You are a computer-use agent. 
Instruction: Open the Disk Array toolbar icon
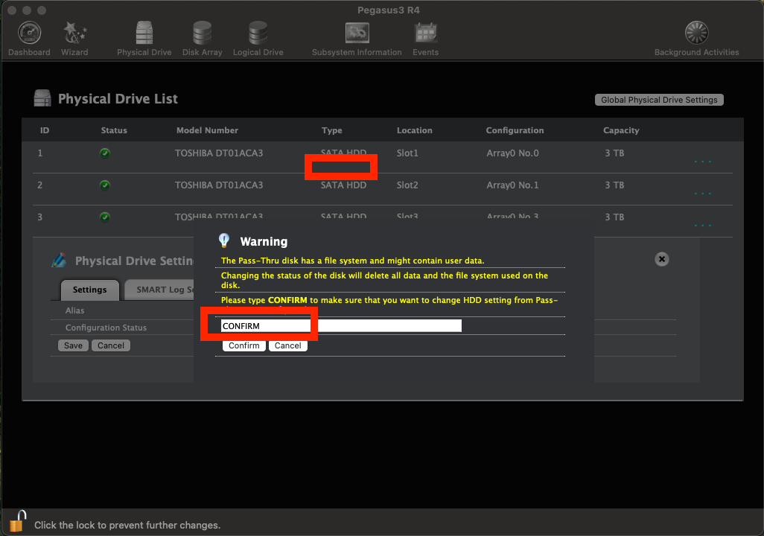click(203, 33)
